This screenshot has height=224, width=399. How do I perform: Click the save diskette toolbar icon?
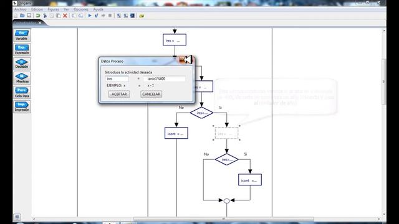[29, 16]
